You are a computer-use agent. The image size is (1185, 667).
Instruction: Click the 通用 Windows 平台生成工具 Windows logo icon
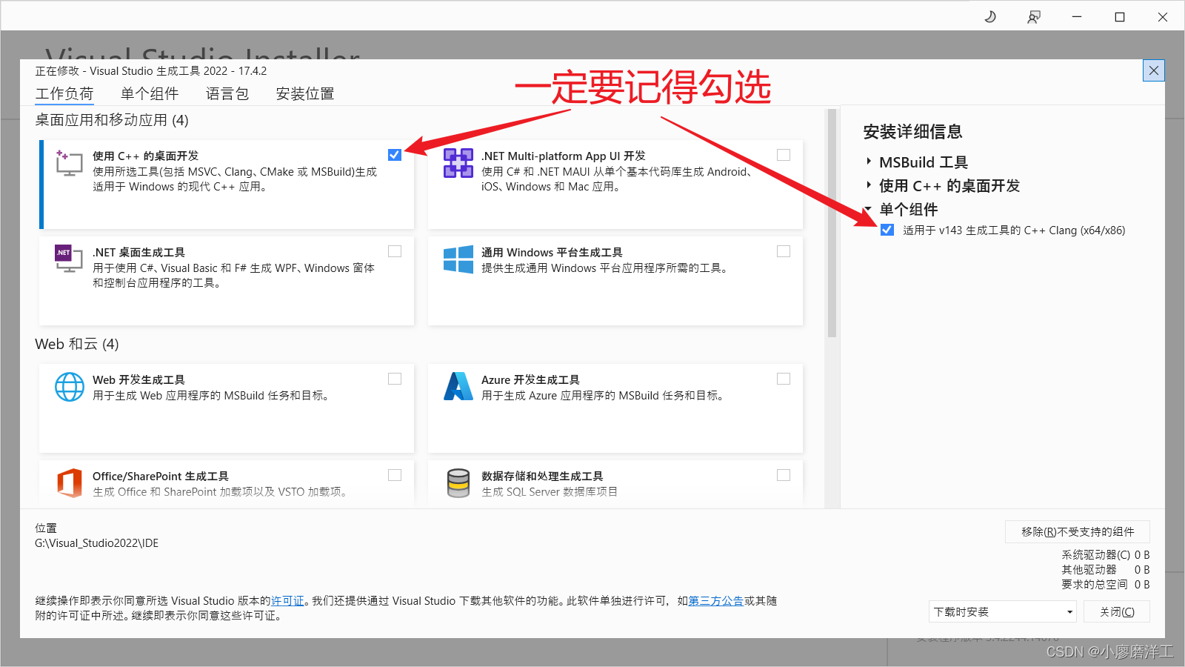click(458, 259)
